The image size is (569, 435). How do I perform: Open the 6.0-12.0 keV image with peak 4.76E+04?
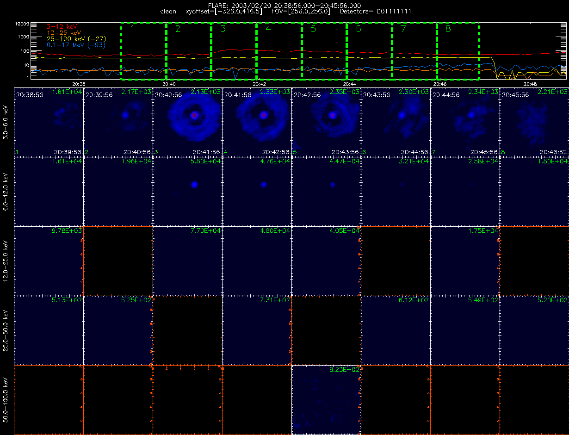click(257, 191)
